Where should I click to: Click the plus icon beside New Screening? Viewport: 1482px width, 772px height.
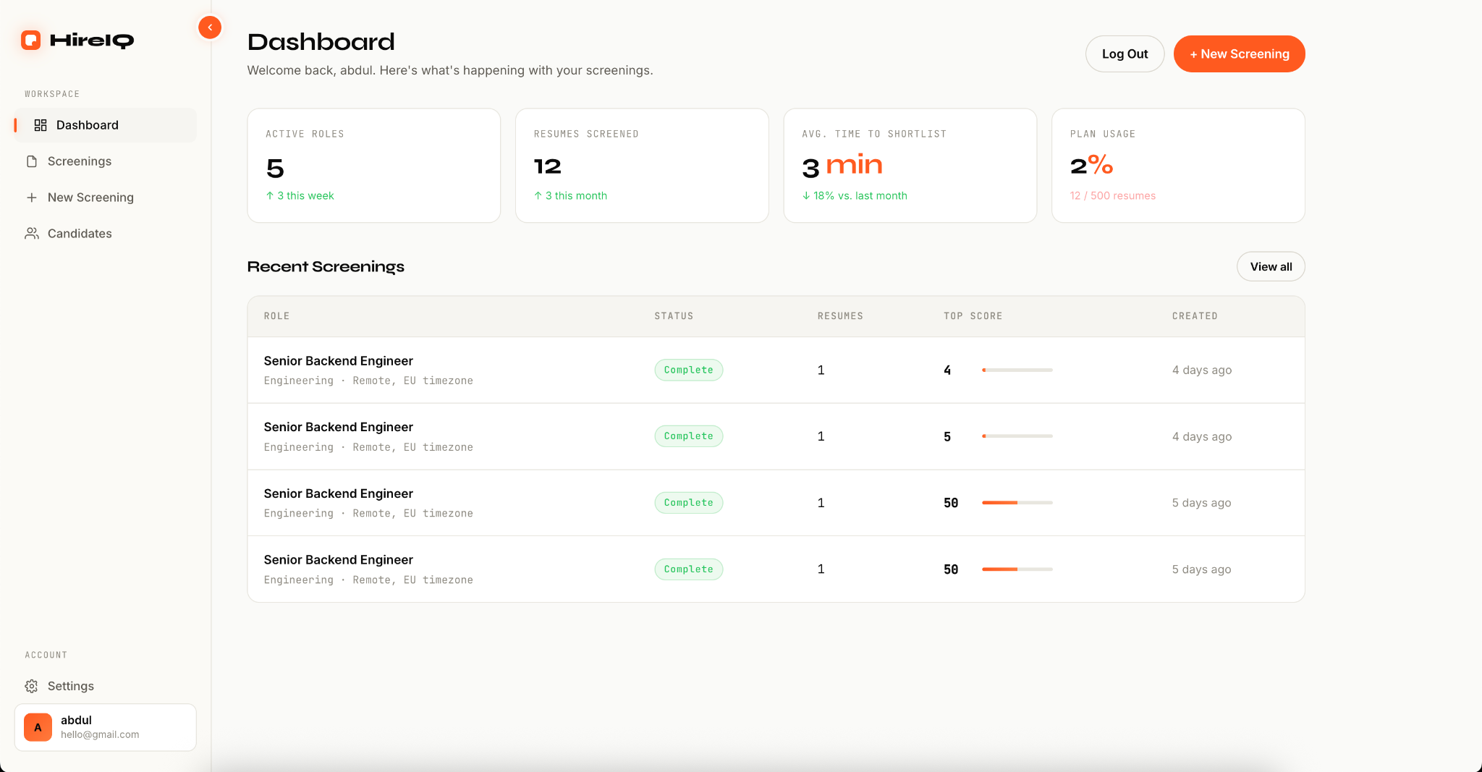[32, 198]
